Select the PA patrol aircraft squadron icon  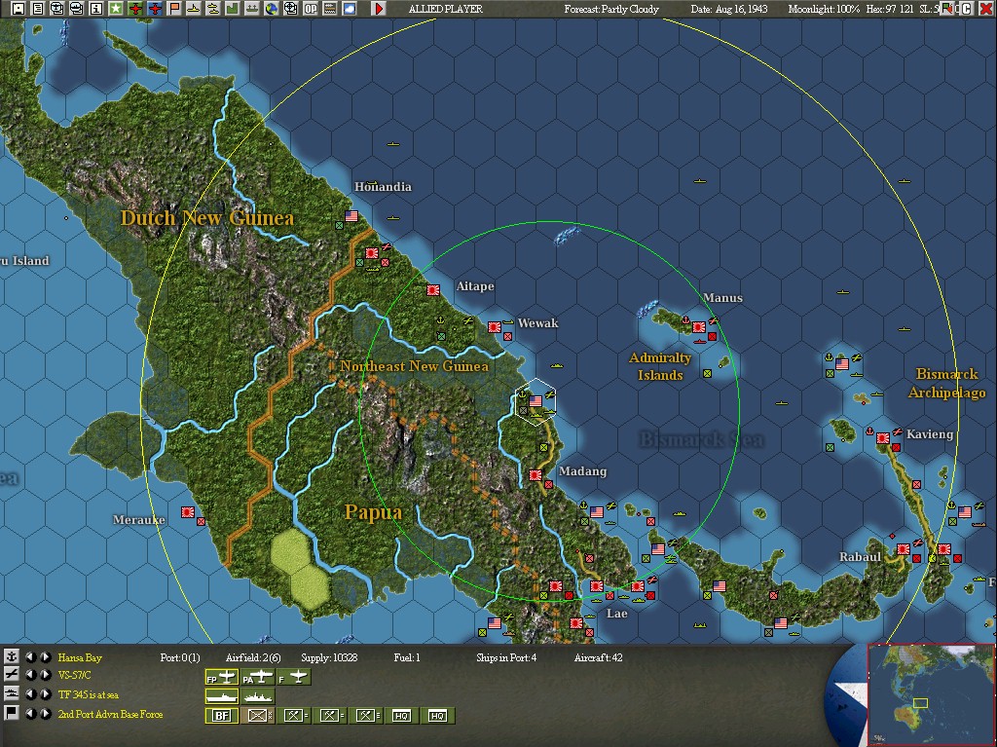click(257, 677)
